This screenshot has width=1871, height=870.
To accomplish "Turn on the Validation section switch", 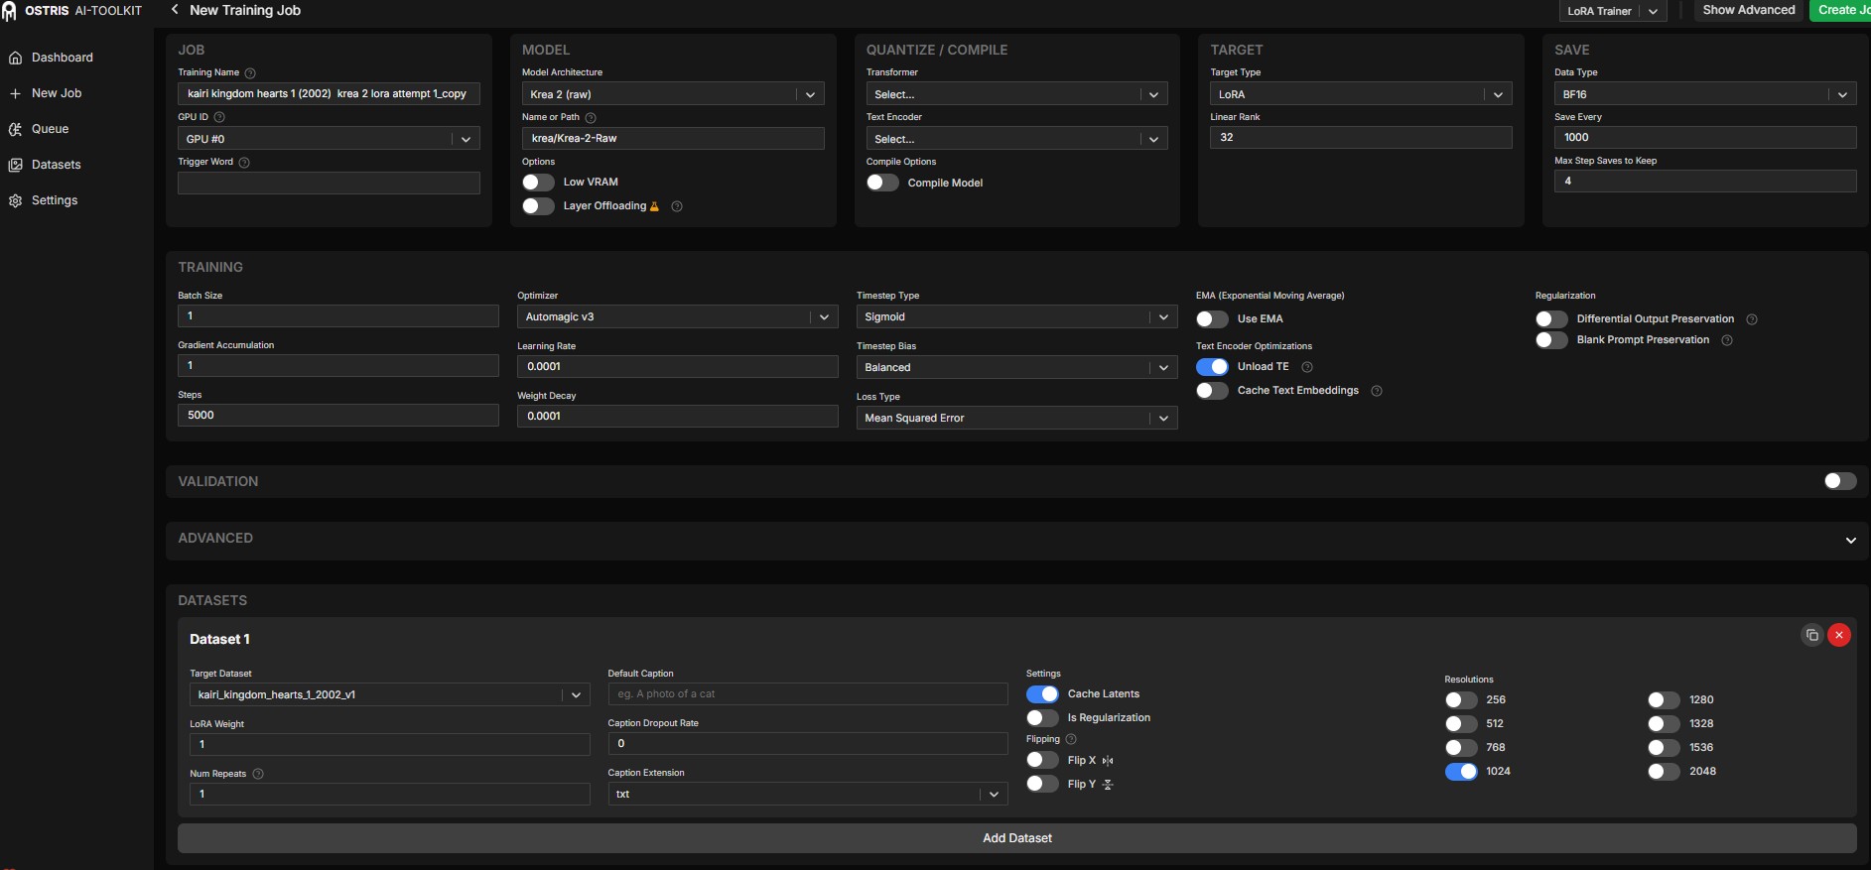I will [1840, 481].
